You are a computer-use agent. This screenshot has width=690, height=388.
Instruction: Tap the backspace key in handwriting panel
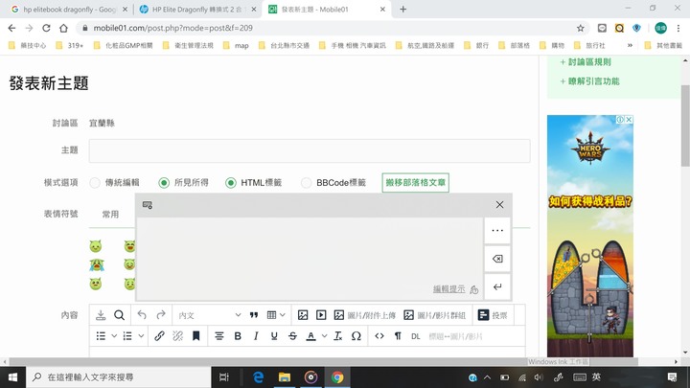click(x=497, y=259)
